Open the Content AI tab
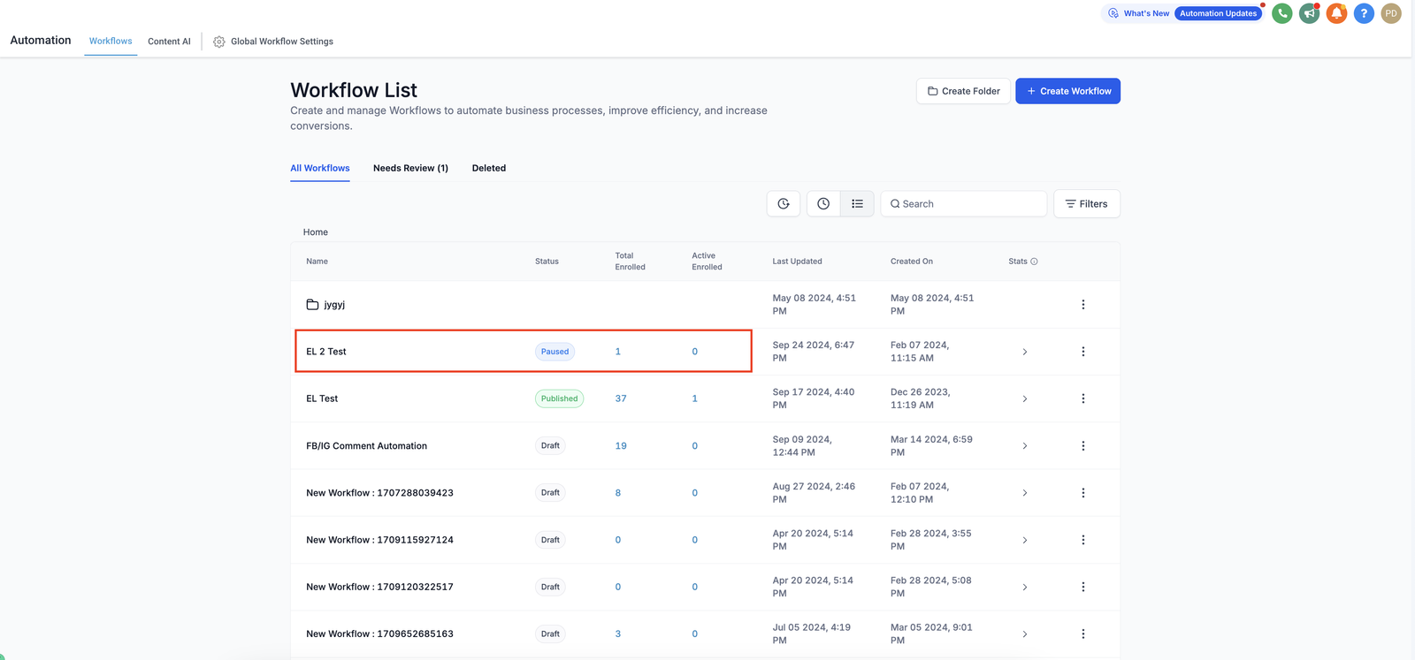1415x660 pixels. (x=169, y=42)
